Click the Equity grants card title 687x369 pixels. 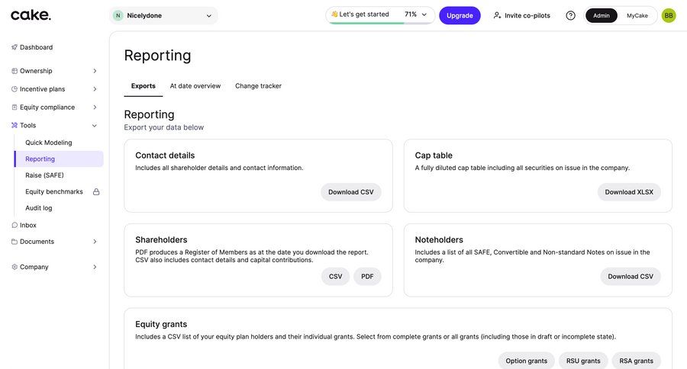(x=161, y=324)
